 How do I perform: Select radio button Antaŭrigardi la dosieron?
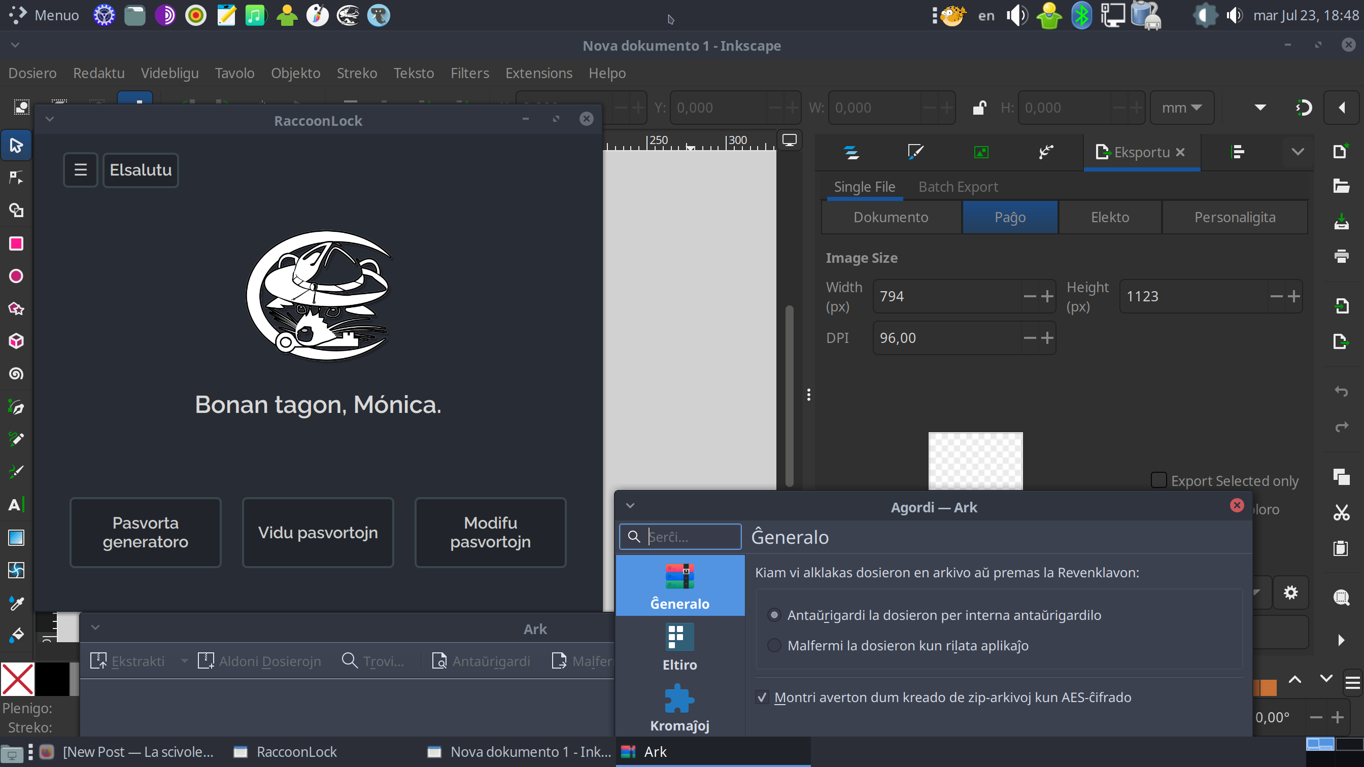(774, 615)
